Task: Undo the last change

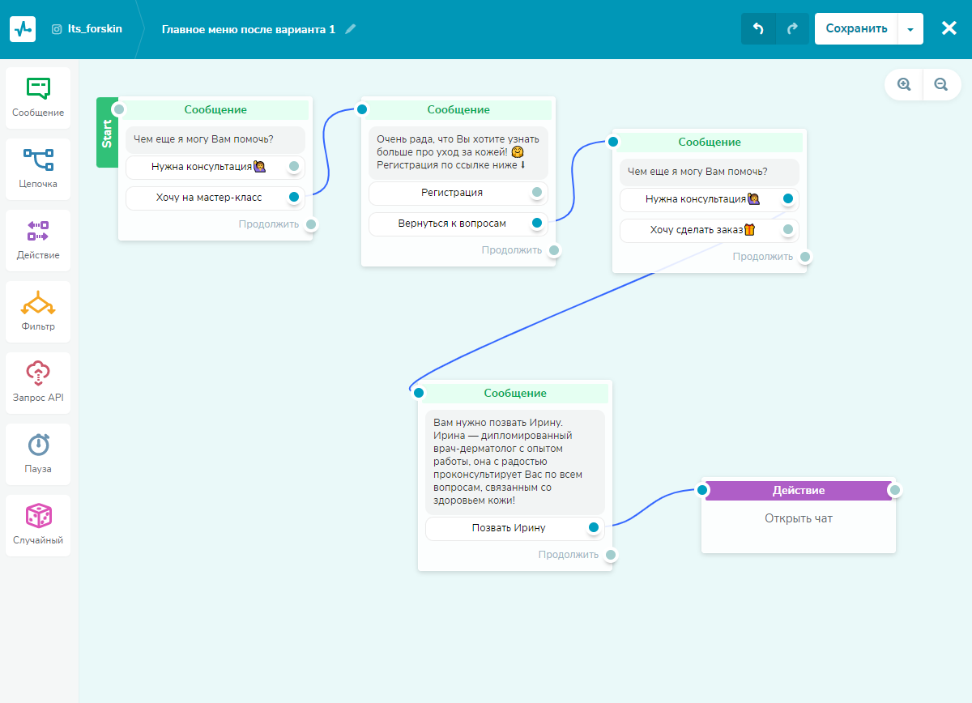Action: click(x=758, y=29)
